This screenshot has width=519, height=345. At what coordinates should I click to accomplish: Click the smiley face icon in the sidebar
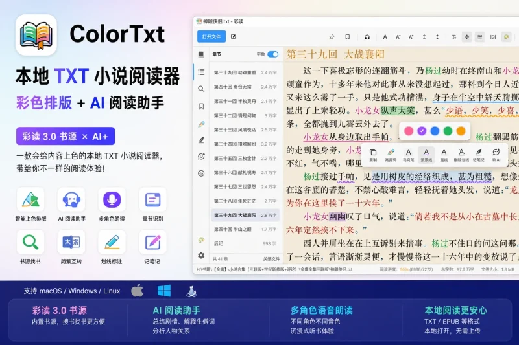tap(201, 173)
